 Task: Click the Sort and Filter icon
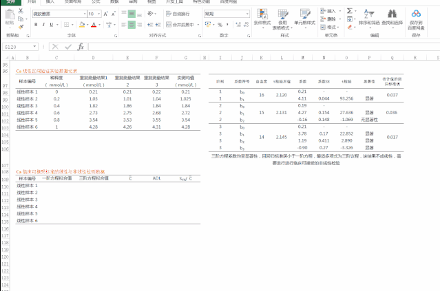coord(369,18)
